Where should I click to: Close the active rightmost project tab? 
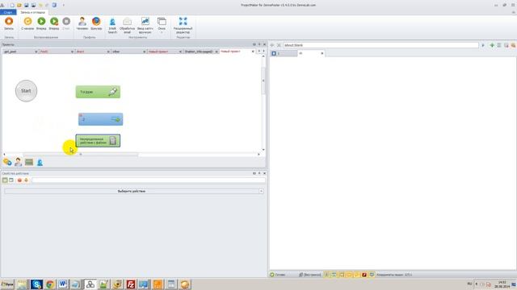(x=253, y=52)
